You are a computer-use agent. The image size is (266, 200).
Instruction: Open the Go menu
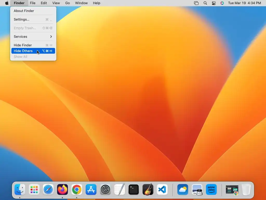[68, 3]
